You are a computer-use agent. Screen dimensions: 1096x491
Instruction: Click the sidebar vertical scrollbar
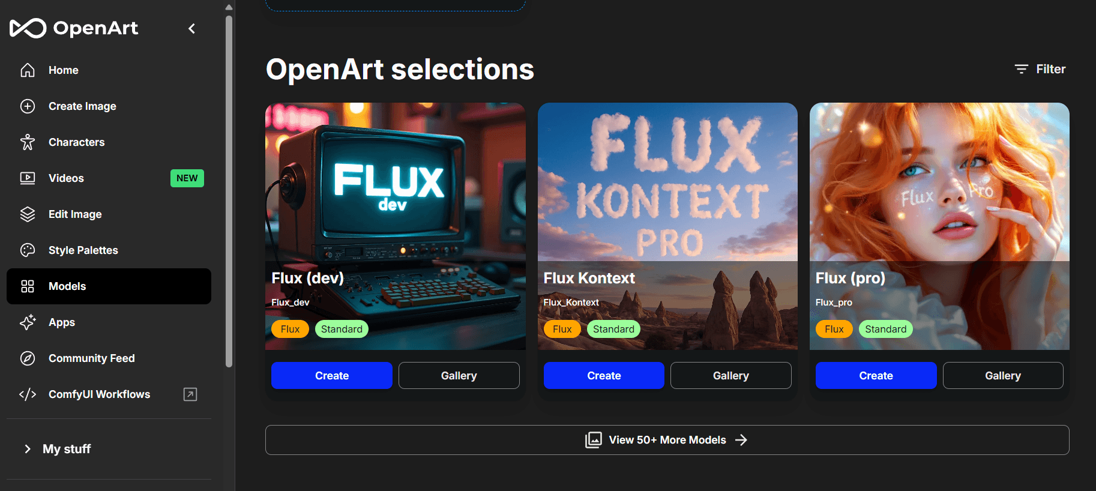[x=229, y=192]
